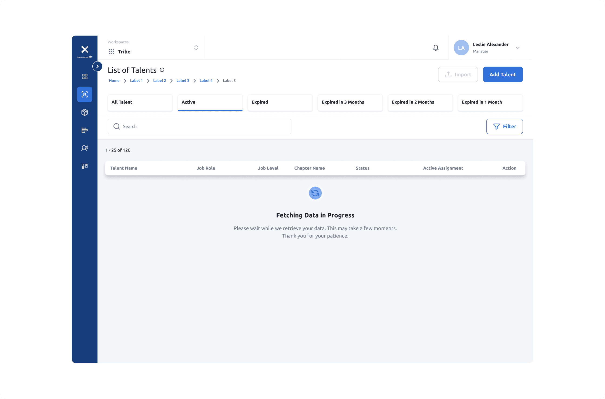605x399 pixels.
Task: Open the board layout sidebar icon
Action: click(85, 166)
